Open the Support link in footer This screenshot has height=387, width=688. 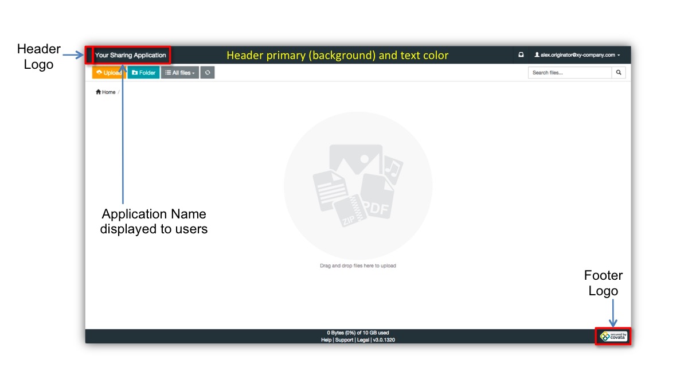[344, 340]
